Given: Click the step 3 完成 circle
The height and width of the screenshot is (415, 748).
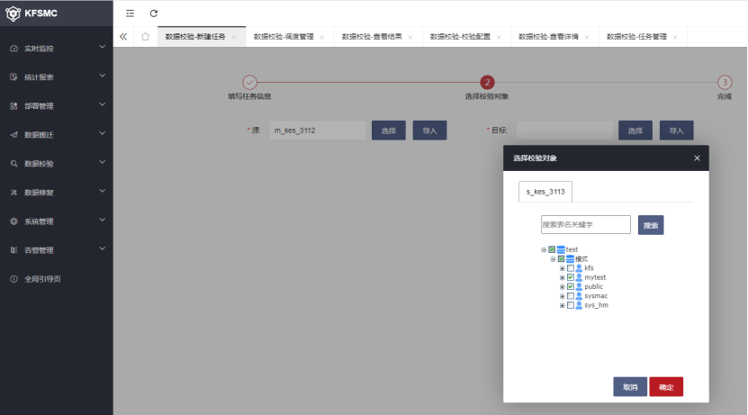Looking at the screenshot, I should click(x=725, y=82).
